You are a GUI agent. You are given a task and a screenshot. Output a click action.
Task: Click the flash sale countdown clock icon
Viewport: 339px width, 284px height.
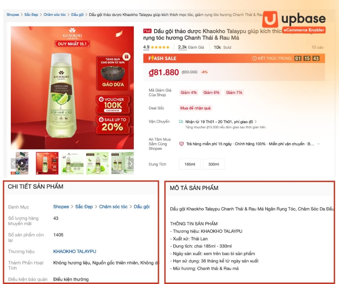[x=254, y=58]
